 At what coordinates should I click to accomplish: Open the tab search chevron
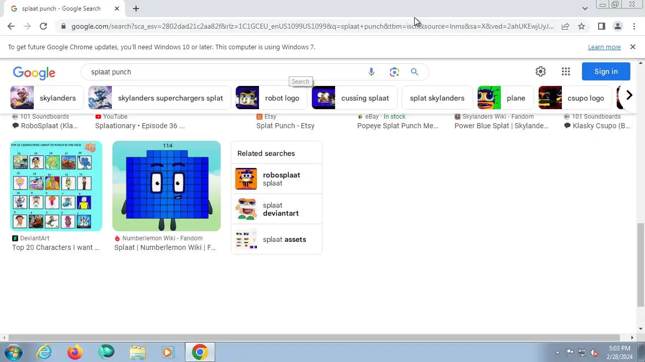pos(585,9)
